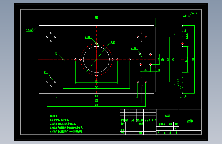This screenshot has width=222, height=144.
Task: Click the 1:2 scale value
Action: pyautogui.click(x=176, y=129)
